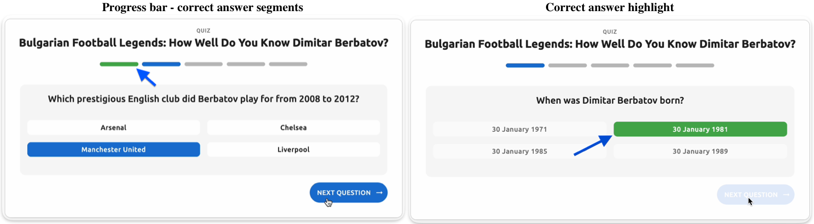
Task: Select second progress segment above birth date question
Action: tap(567, 66)
